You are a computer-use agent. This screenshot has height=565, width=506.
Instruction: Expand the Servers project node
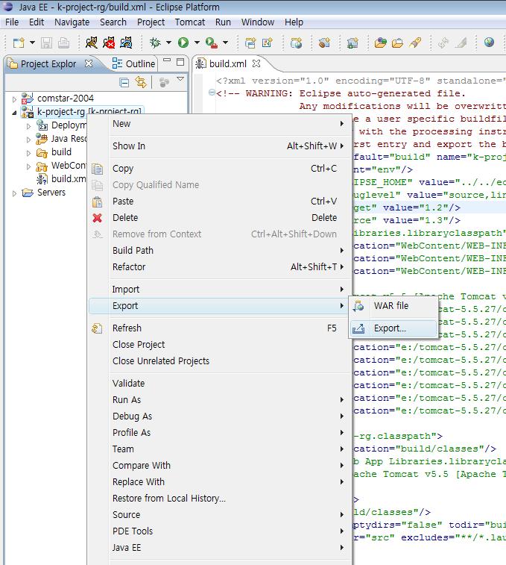[14, 193]
